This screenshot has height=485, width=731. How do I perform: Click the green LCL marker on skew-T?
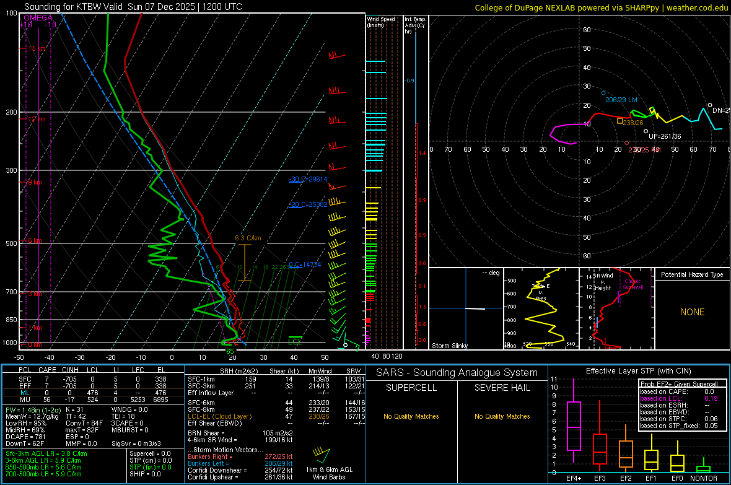pos(295,341)
